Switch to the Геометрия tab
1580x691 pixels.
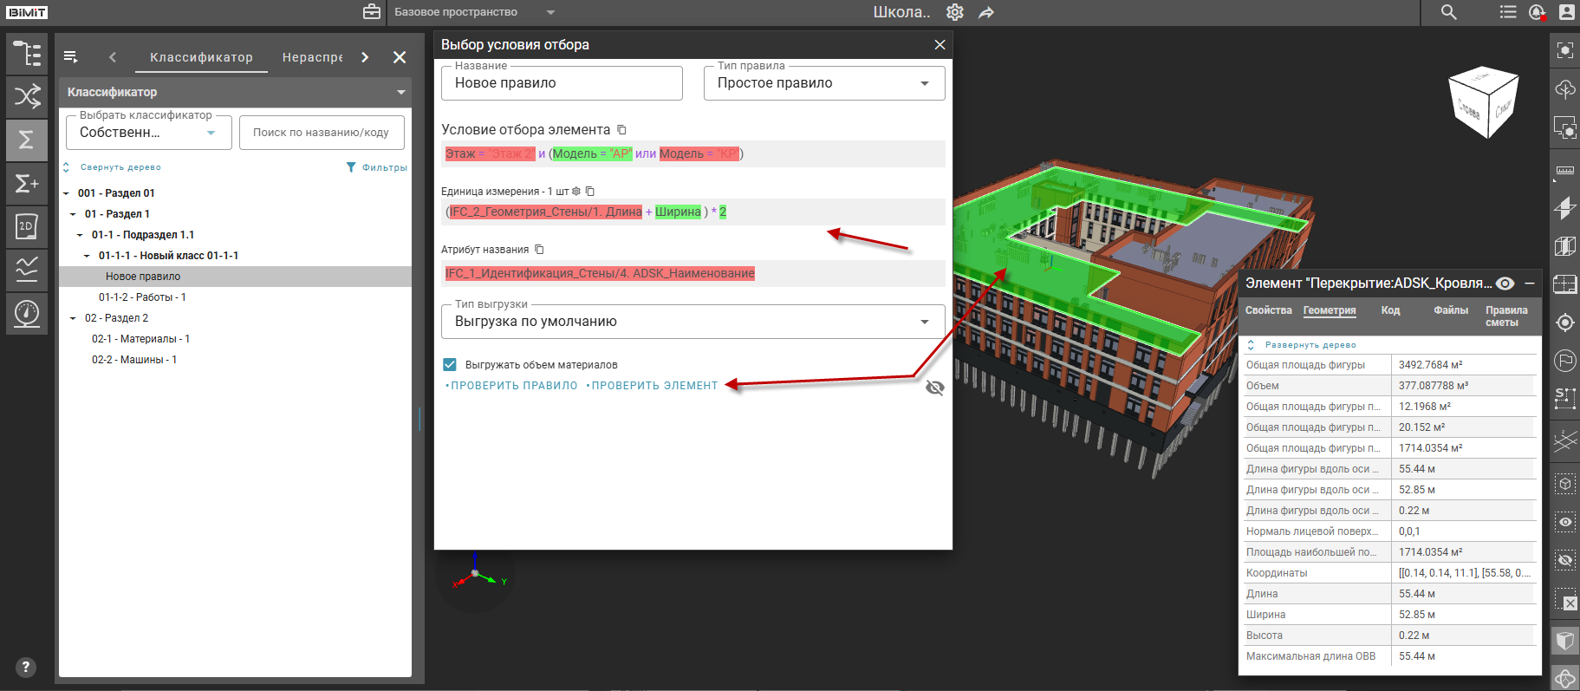click(x=1329, y=310)
